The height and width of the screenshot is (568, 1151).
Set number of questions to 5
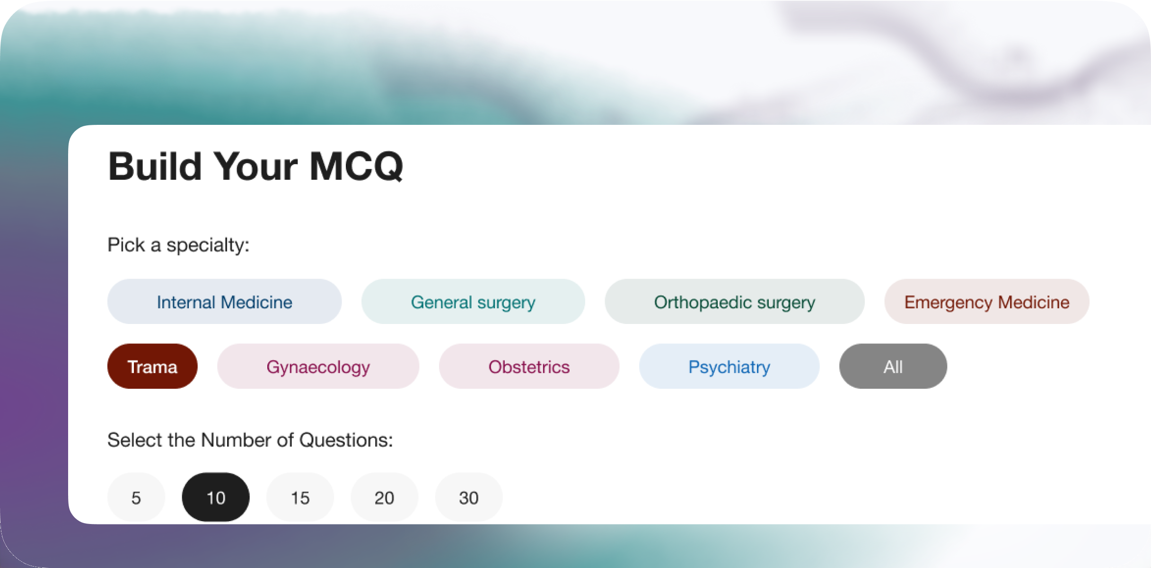(x=136, y=498)
